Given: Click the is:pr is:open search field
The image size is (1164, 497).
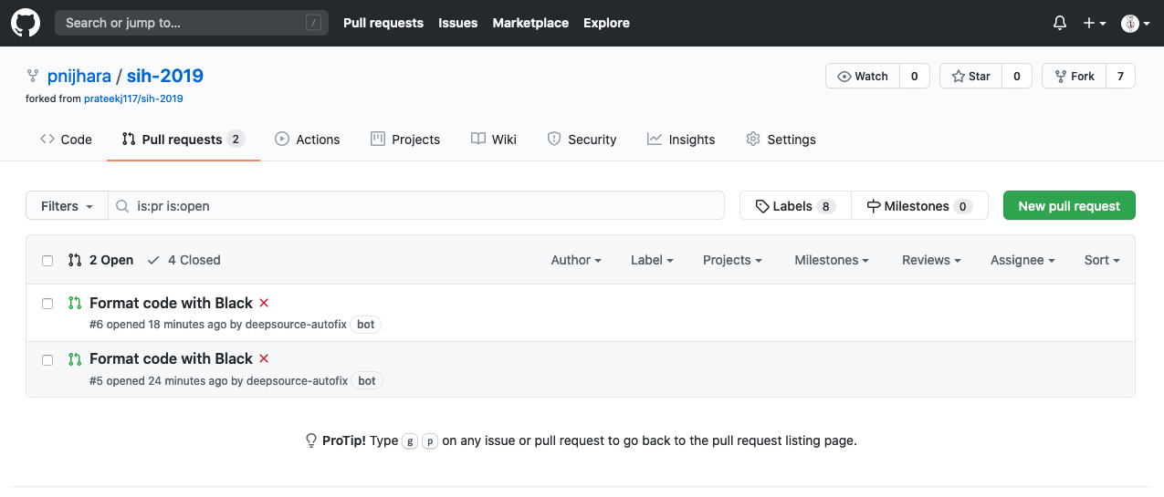Looking at the screenshot, I should point(420,206).
